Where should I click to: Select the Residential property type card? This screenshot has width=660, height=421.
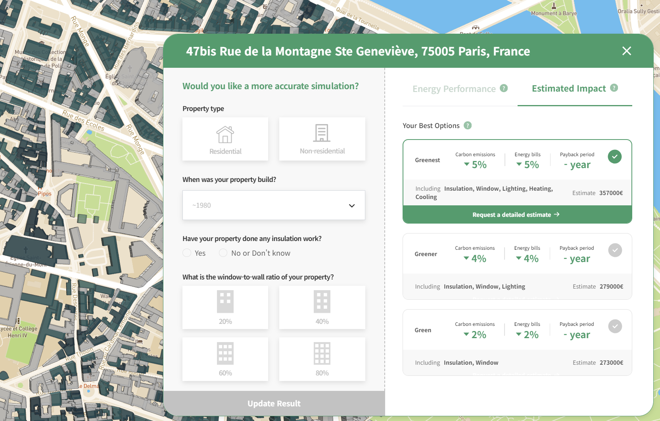[x=225, y=139]
